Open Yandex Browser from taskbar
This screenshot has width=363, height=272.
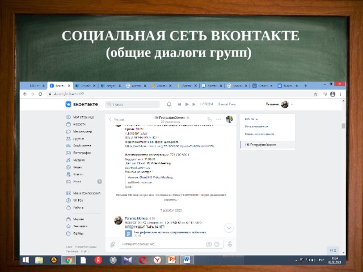point(158,260)
